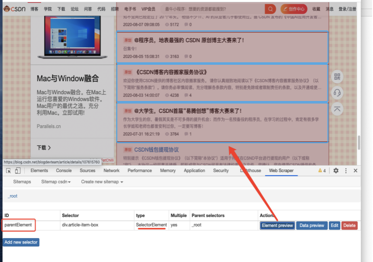Open DevTools settings gear
The height and width of the screenshot is (262, 373).
[336, 170]
